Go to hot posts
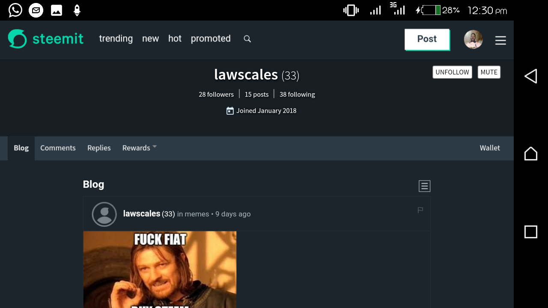This screenshot has height=308, width=548. pyautogui.click(x=175, y=39)
